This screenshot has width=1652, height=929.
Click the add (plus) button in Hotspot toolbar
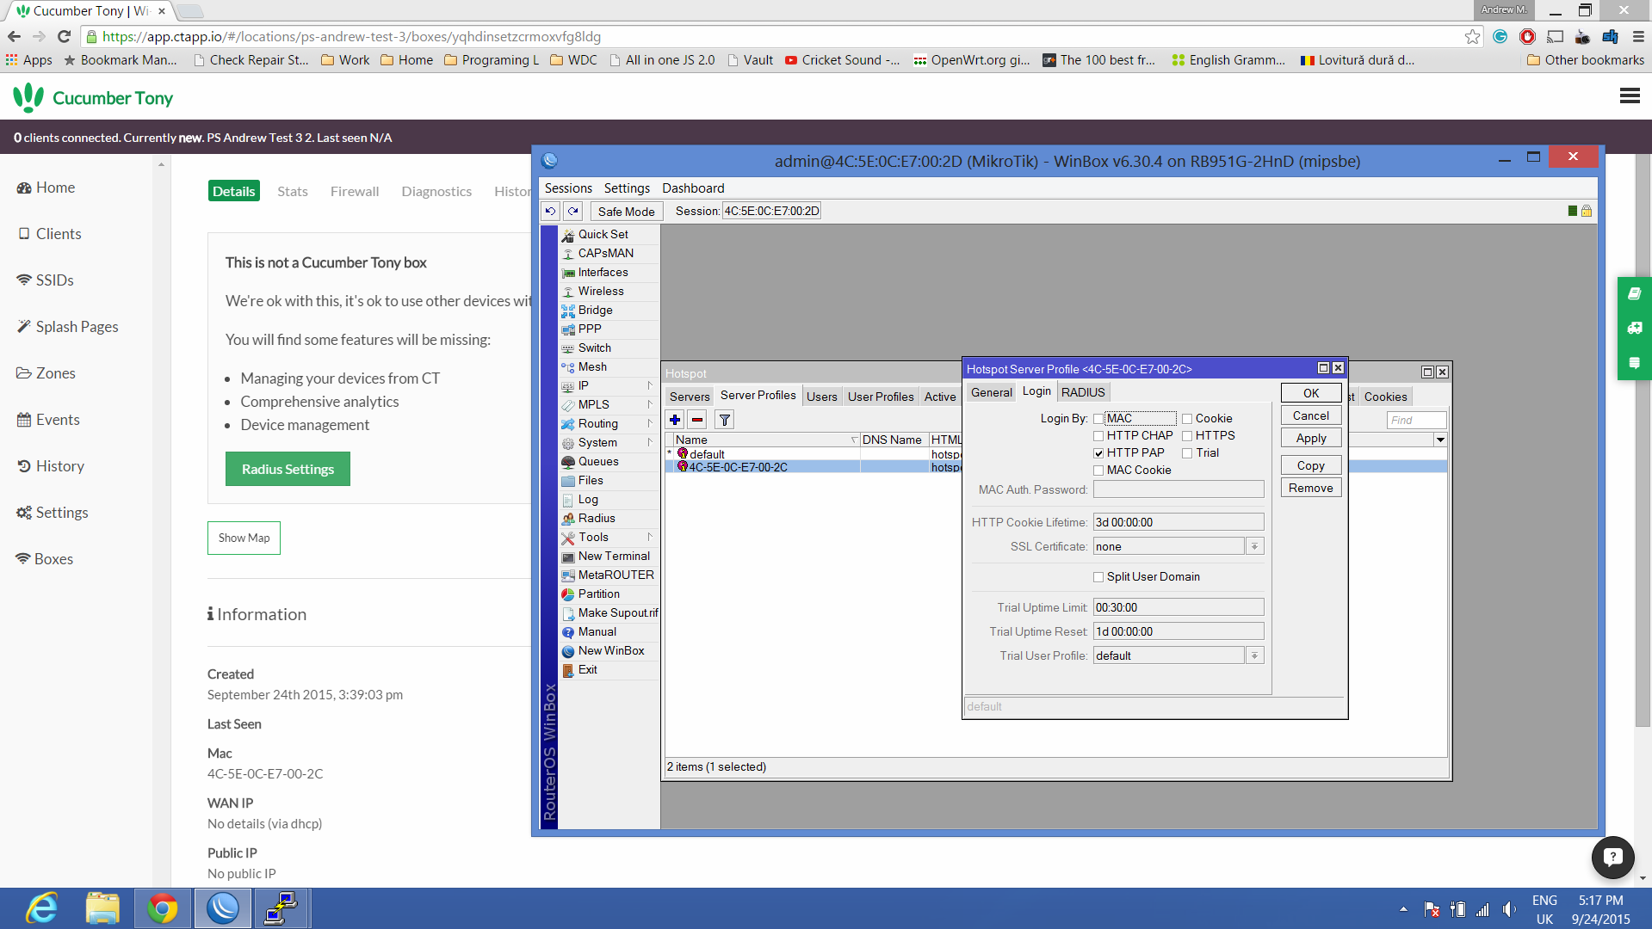point(675,420)
